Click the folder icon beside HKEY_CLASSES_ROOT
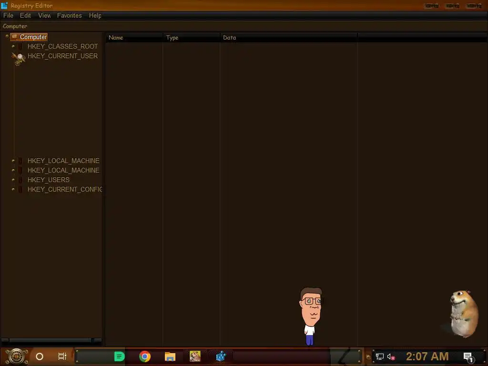Screen dimensions: 488x366 click(20, 46)
